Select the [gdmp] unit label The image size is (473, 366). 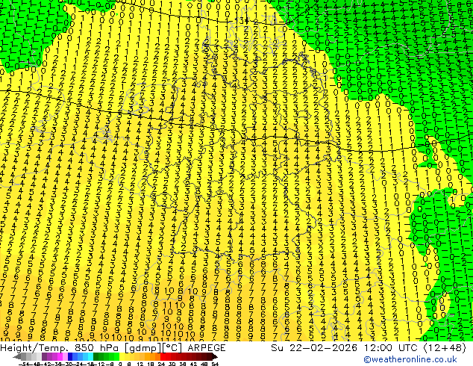142,348
